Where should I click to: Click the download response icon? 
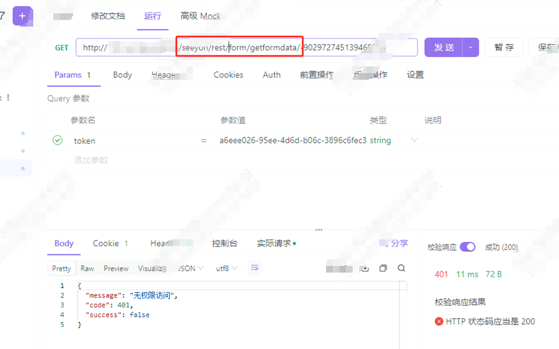365,269
